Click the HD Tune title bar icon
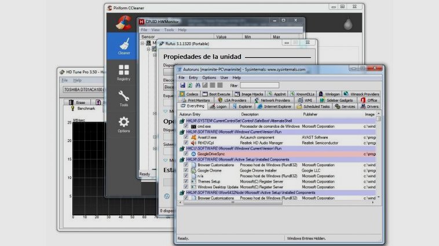 (62, 72)
